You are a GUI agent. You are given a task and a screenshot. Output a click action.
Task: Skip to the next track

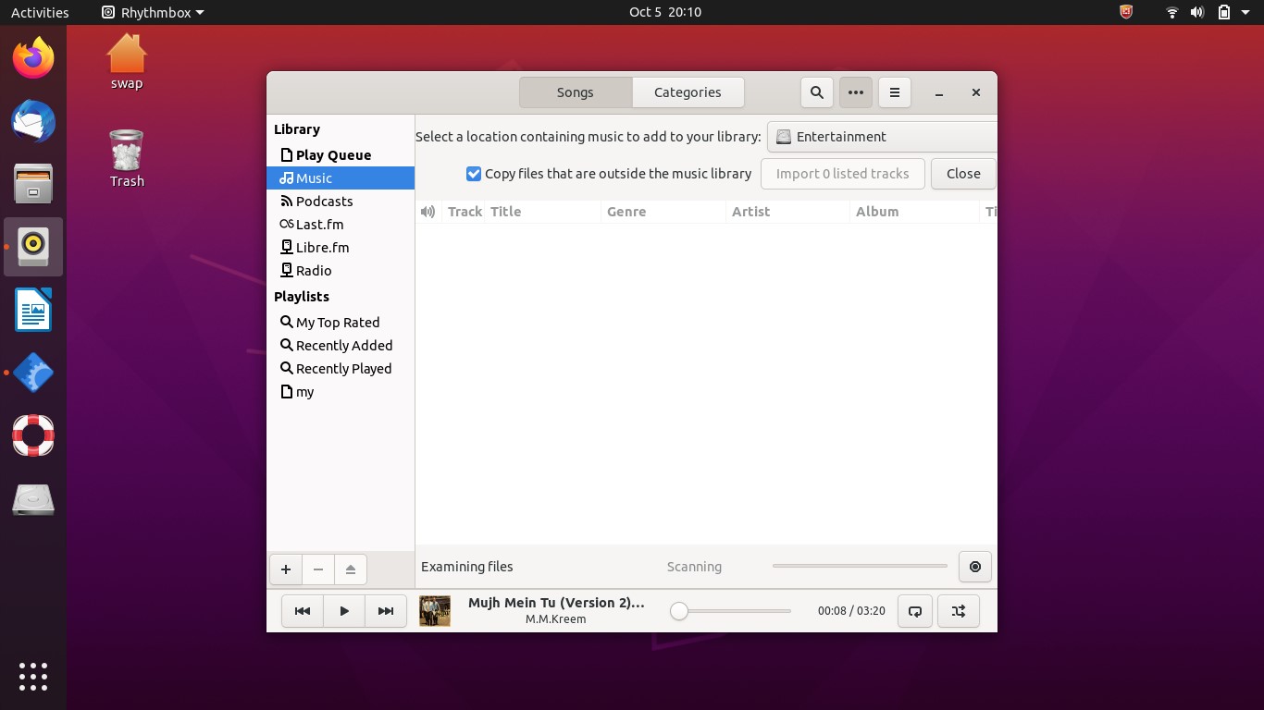386,611
